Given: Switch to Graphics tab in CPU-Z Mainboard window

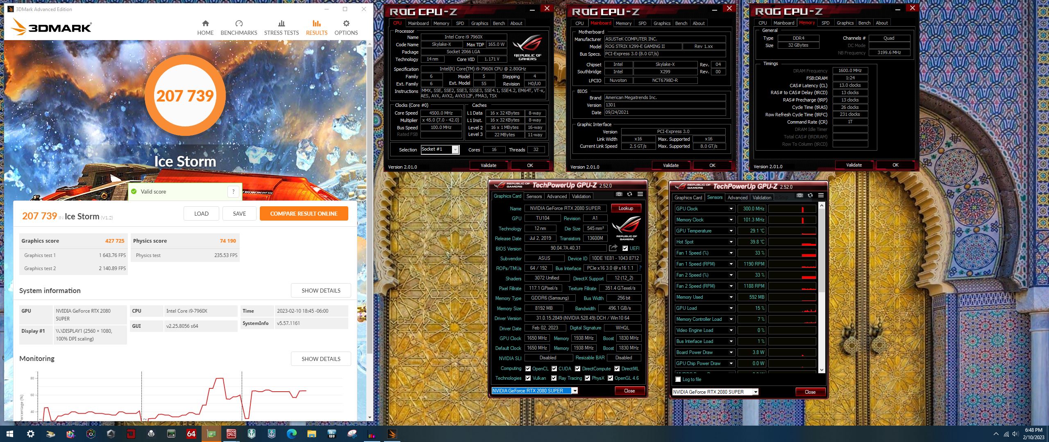Looking at the screenshot, I should 662,23.
